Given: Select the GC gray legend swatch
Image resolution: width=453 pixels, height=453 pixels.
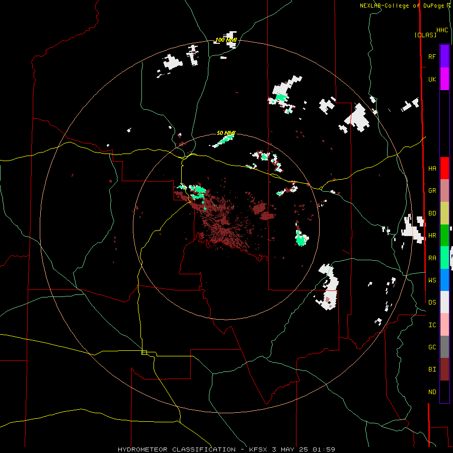Looking at the screenshot, I should click(444, 347).
